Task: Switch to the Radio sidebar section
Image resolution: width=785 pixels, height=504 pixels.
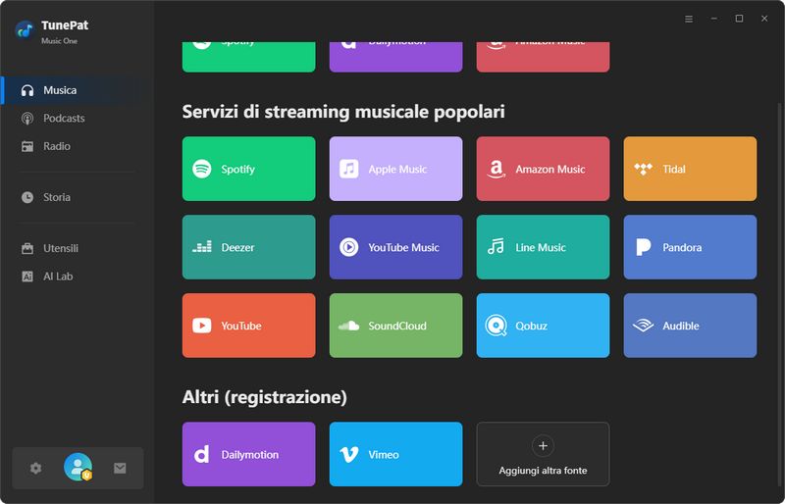Action: pyautogui.click(x=78, y=146)
